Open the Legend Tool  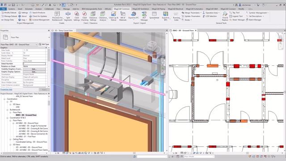pyautogui.click(x=236, y=16)
